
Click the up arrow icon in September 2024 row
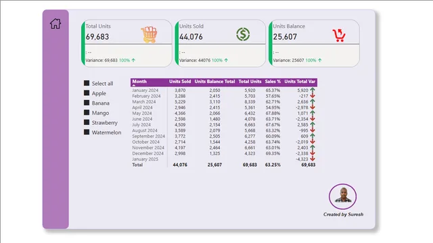(313, 136)
